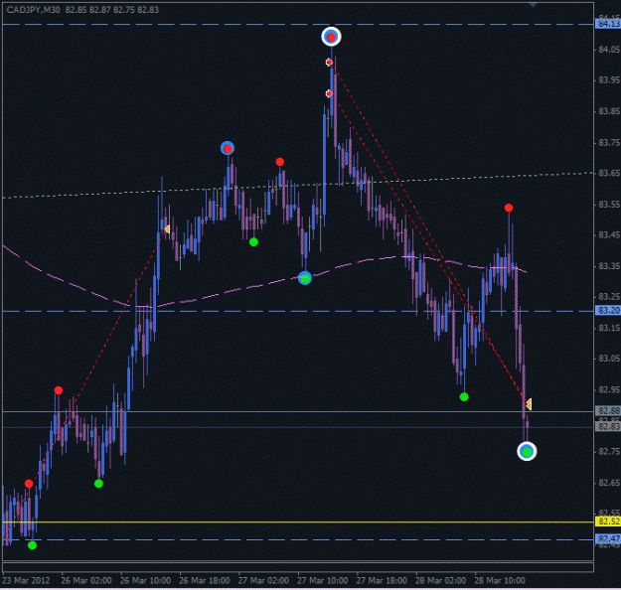Click the lower red diamond marker near 83.90

pos(329,93)
